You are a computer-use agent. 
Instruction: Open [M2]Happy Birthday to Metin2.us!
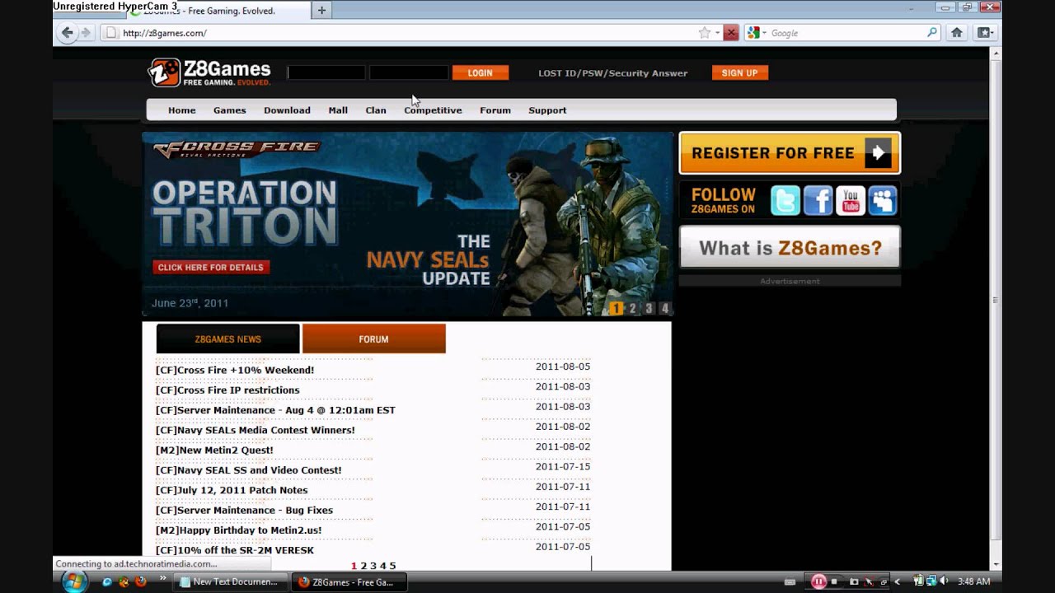[239, 530]
